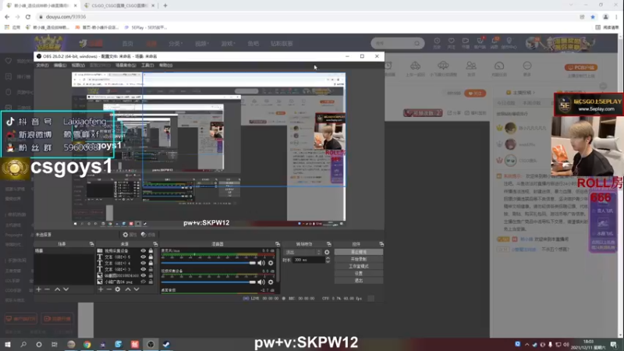
Task: Open the more (three dots) icon in the Douyu toolbar
Action: [527, 68]
